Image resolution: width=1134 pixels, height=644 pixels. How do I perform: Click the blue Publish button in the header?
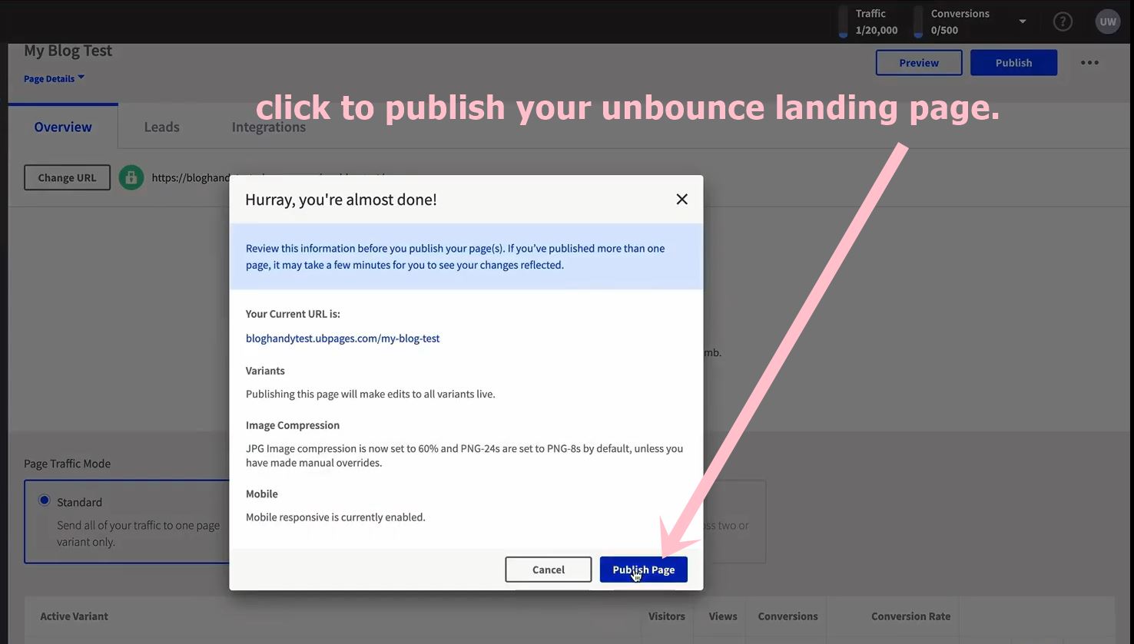(1013, 62)
